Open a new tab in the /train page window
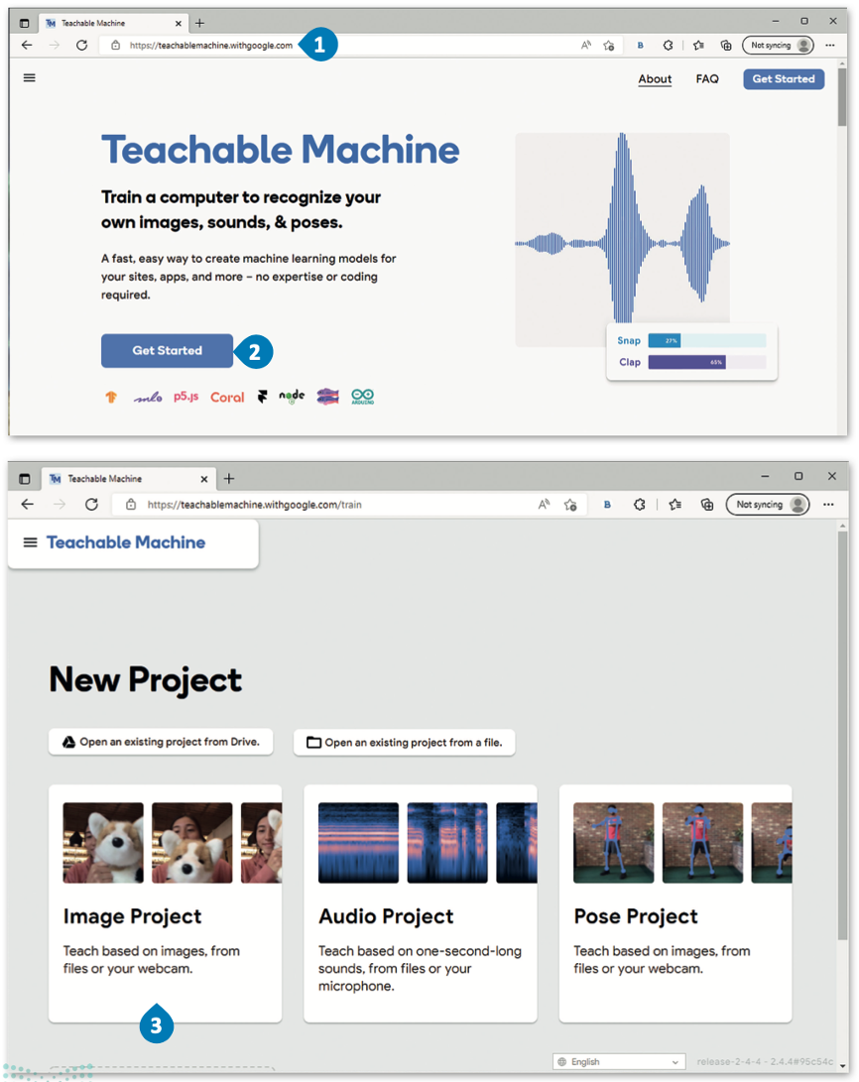 point(229,478)
